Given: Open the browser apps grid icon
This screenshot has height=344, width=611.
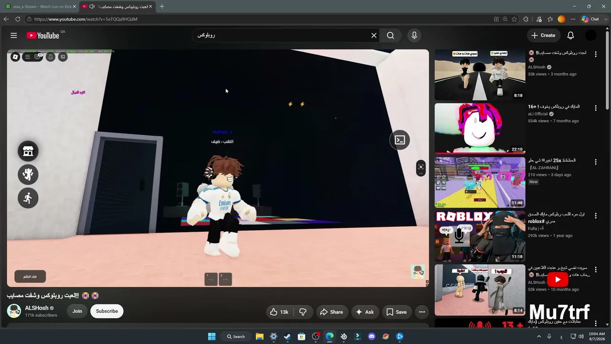Looking at the screenshot, I should [496, 19].
